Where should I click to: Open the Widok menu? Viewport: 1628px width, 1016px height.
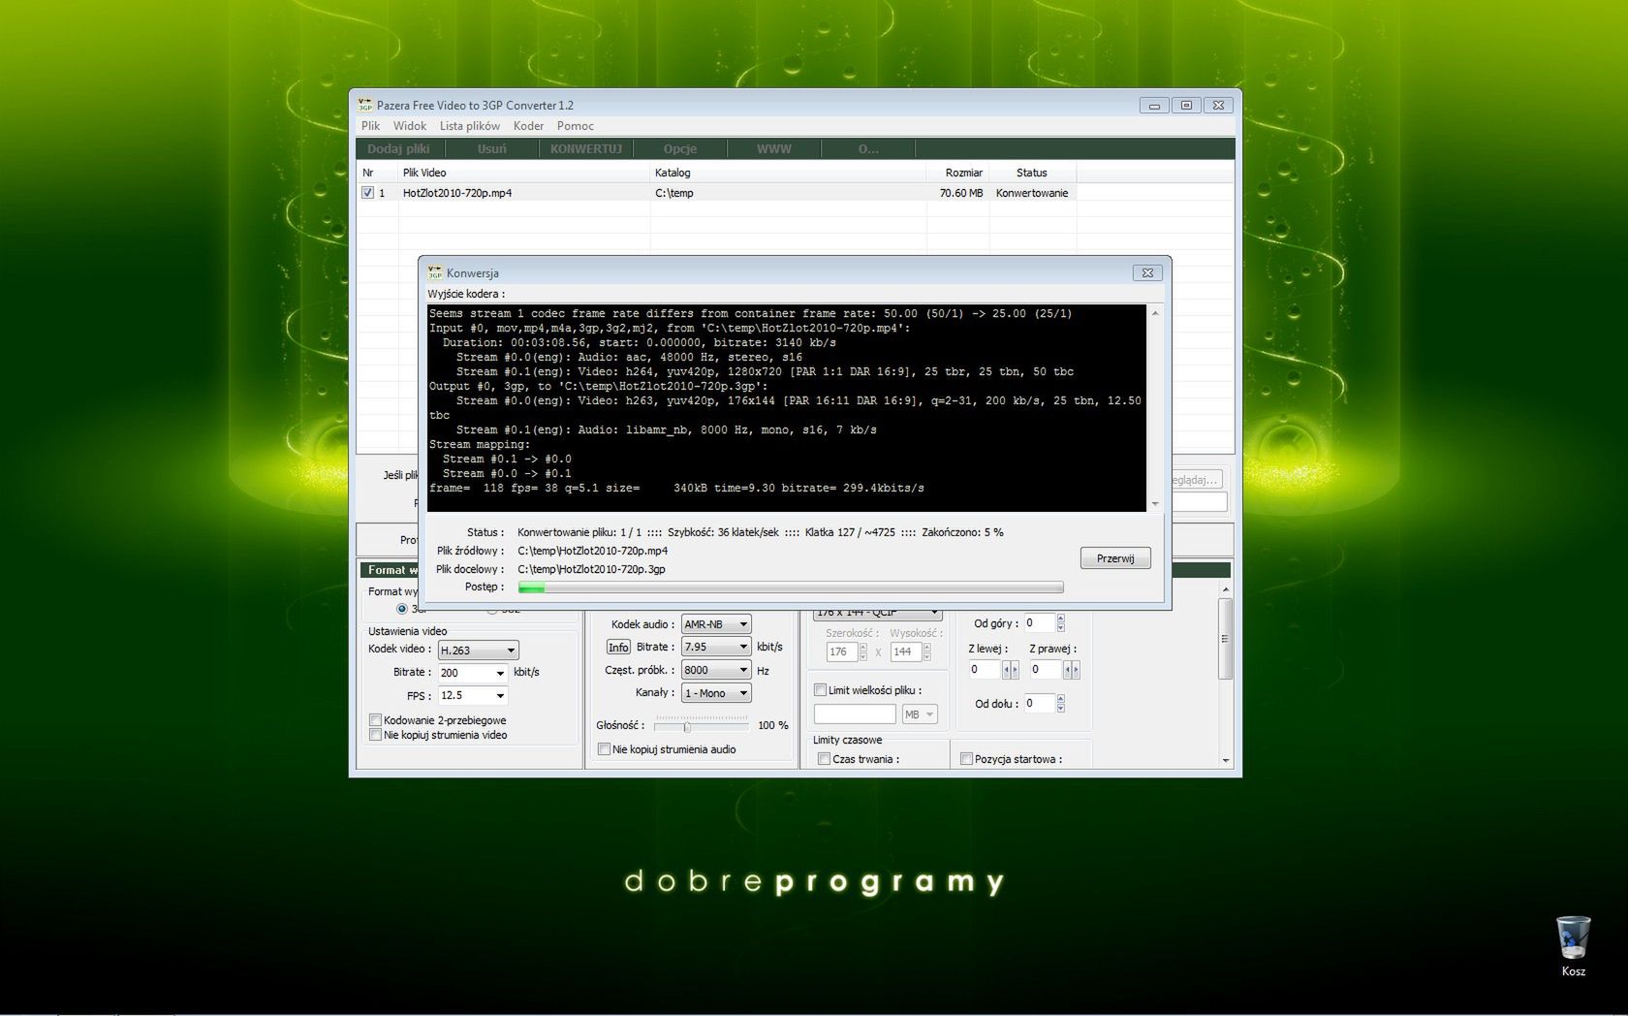[x=410, y=126]
